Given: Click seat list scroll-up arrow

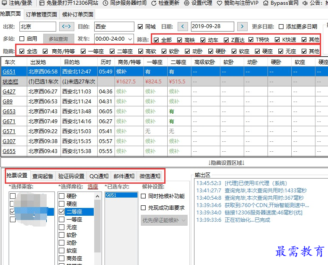Looking at the screenshot, I should 97,196.
